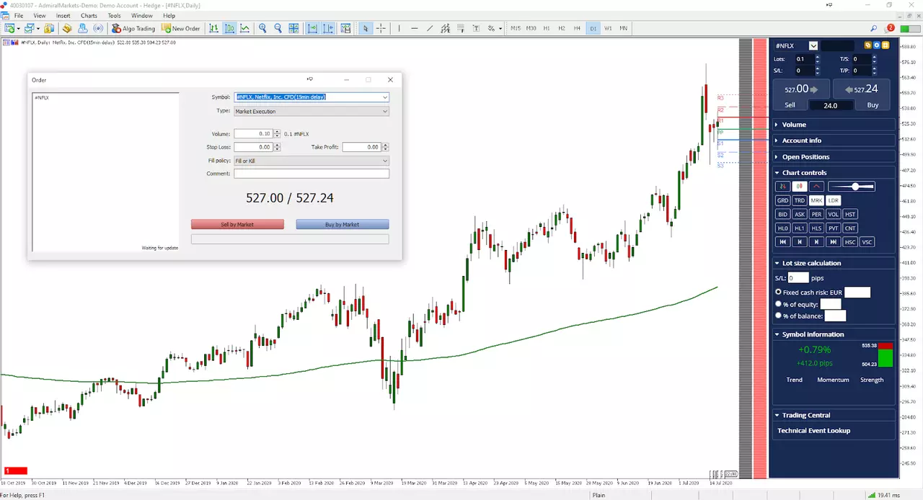Viewport: 923px width, 500px height.
Task: Toggle the HSC button in Chart controls
Action: pos(850,242)
